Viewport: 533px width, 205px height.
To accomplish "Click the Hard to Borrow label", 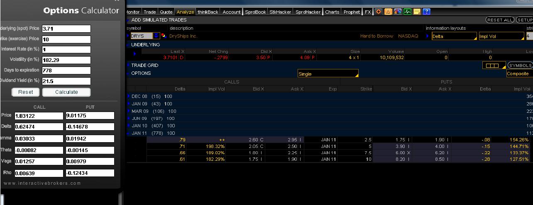I will coord(377,36).
